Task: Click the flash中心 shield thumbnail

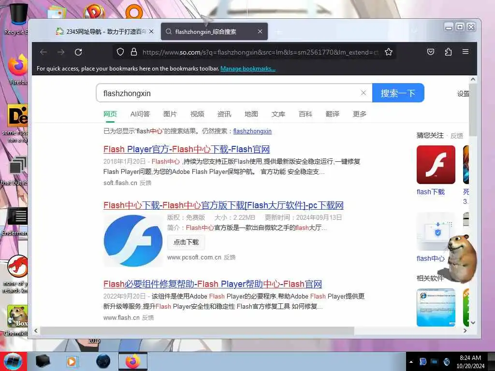Action: [436, 232]
